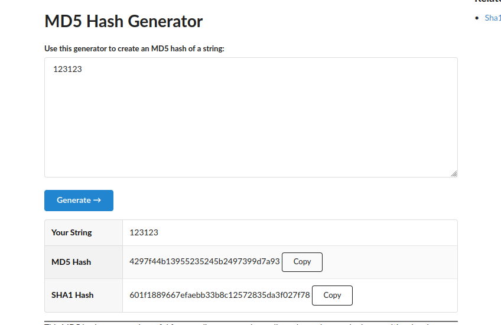Click the Generate button label

[x=74, y=200]
